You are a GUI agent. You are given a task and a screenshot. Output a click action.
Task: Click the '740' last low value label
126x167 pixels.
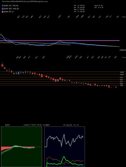tap(115, 57)
